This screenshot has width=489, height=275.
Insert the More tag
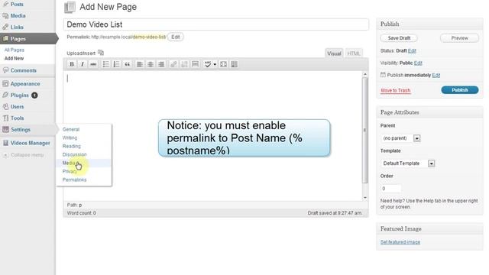pyautogui.click(x=196, y=64)
